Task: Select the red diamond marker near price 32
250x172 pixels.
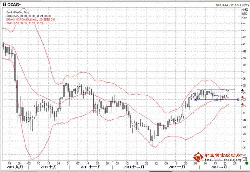Action: (242, 104)
